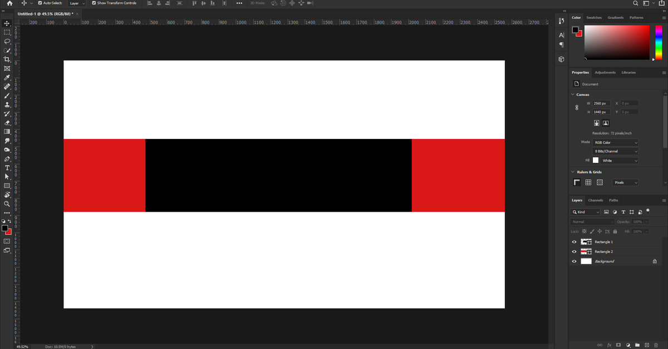Toggle the grid visibility button in Rulers & Grids
Screen dimensions: 668x349
pyautogui.click(x=588, y=182)
